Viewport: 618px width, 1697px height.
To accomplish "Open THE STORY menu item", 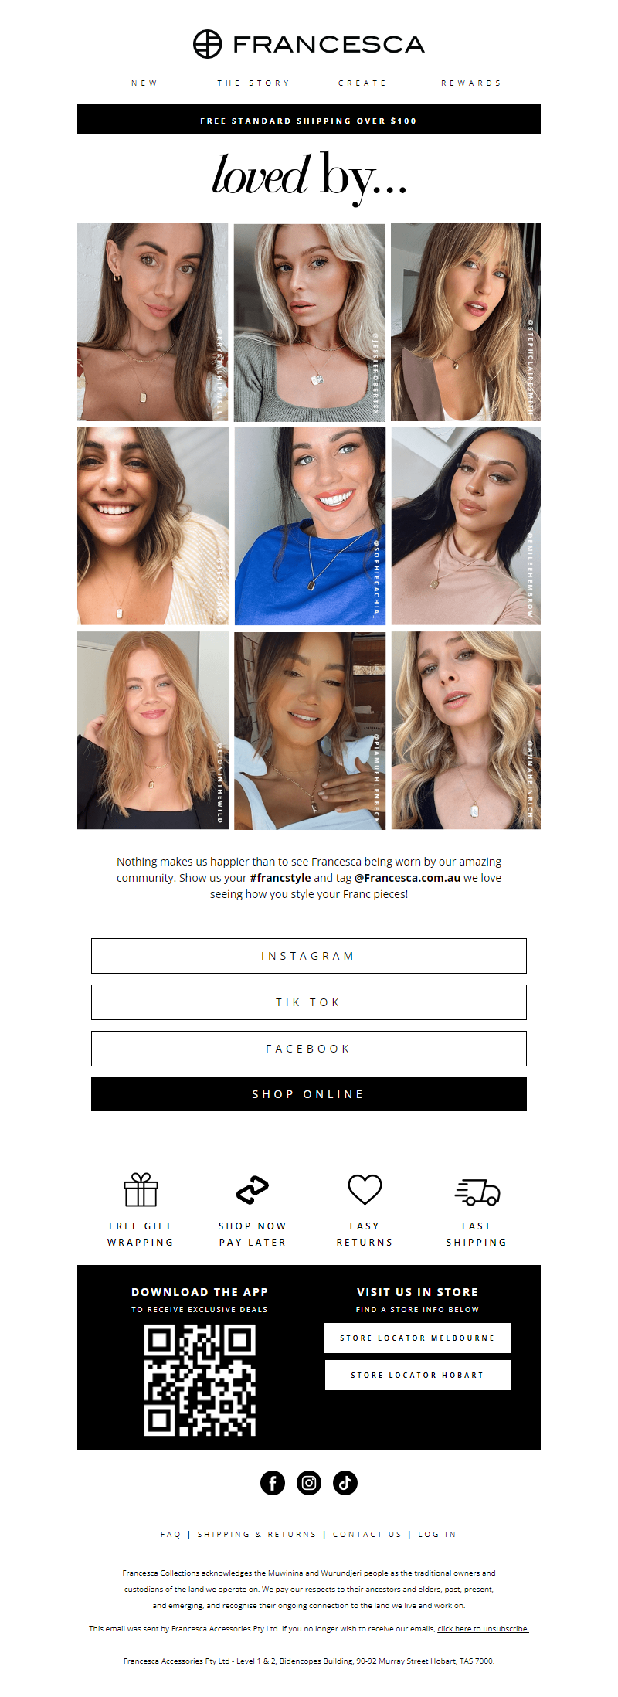I will click(x=253, y=83).
